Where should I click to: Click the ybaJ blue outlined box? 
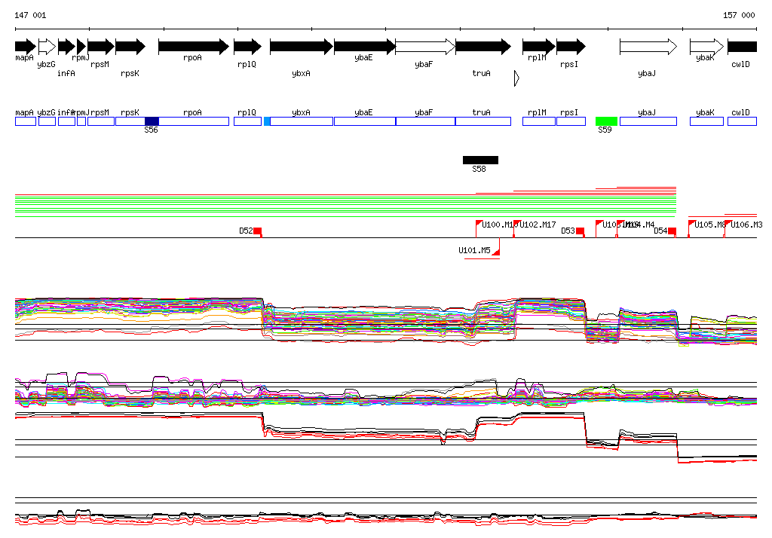(x=648, y=121)
